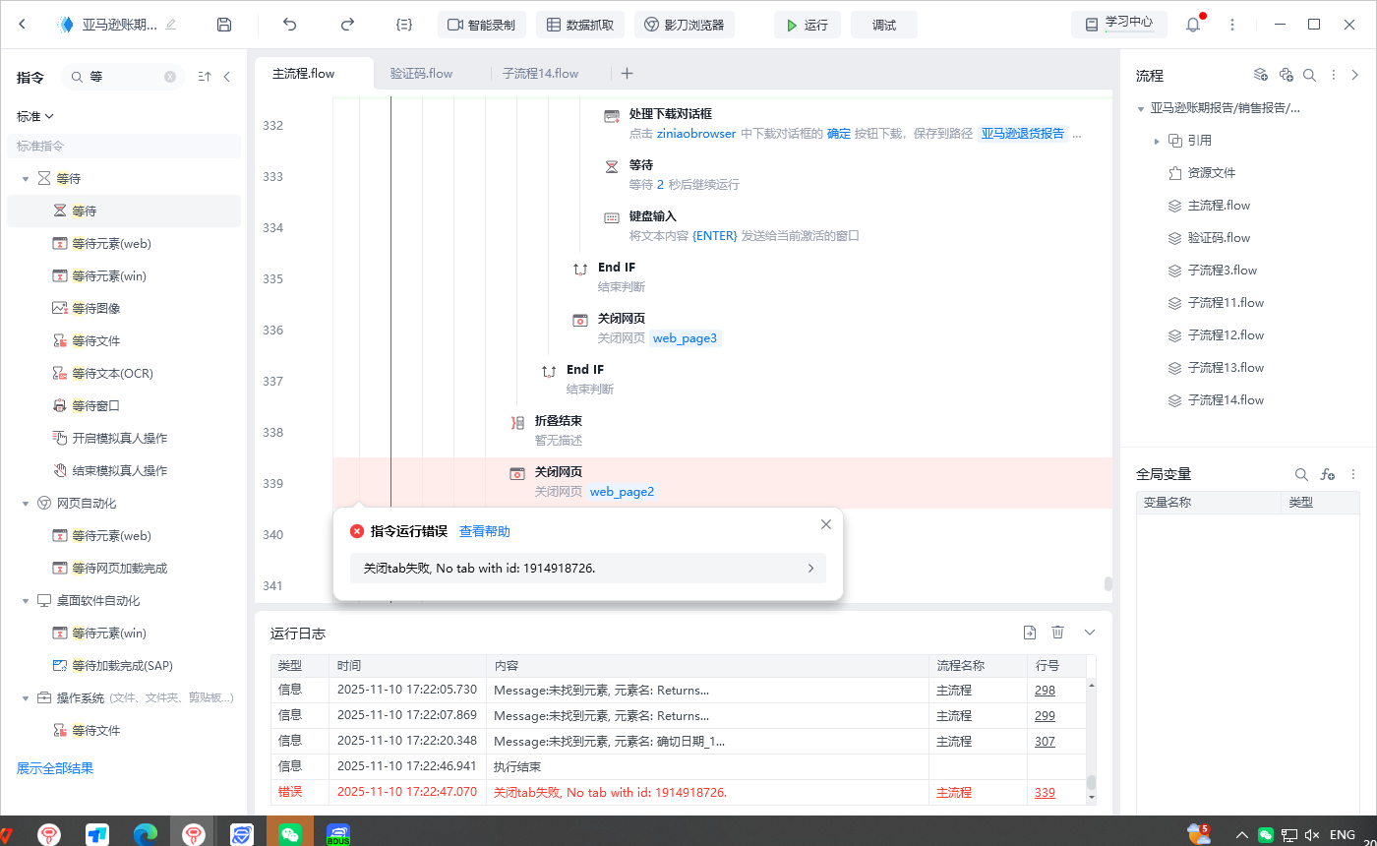The image size is (1377, 846).
Task: Collapse the 桌面软件自动化 group
Action: pos(27,601)
